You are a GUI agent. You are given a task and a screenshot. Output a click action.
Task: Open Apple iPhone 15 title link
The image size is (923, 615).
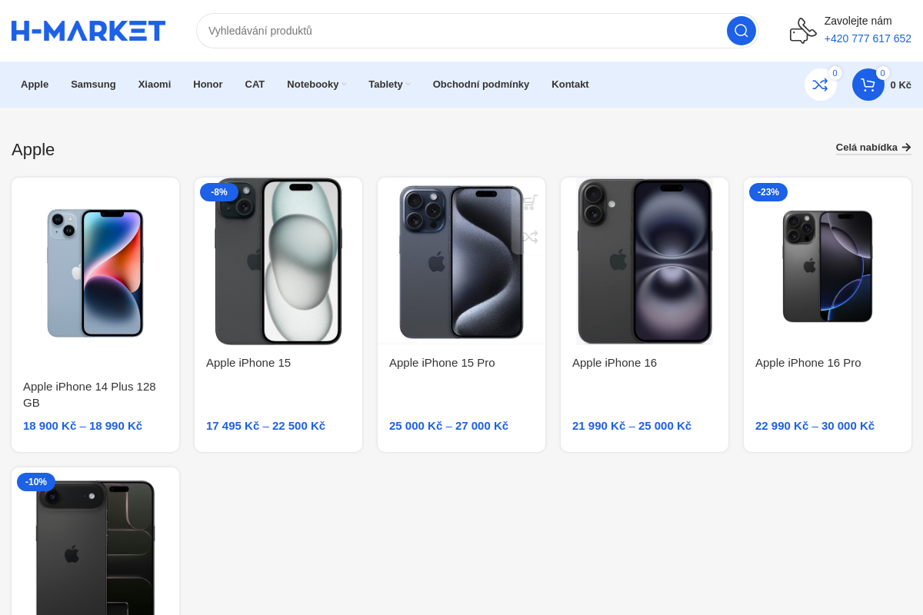pyautogui.click(x=248, y=363)
